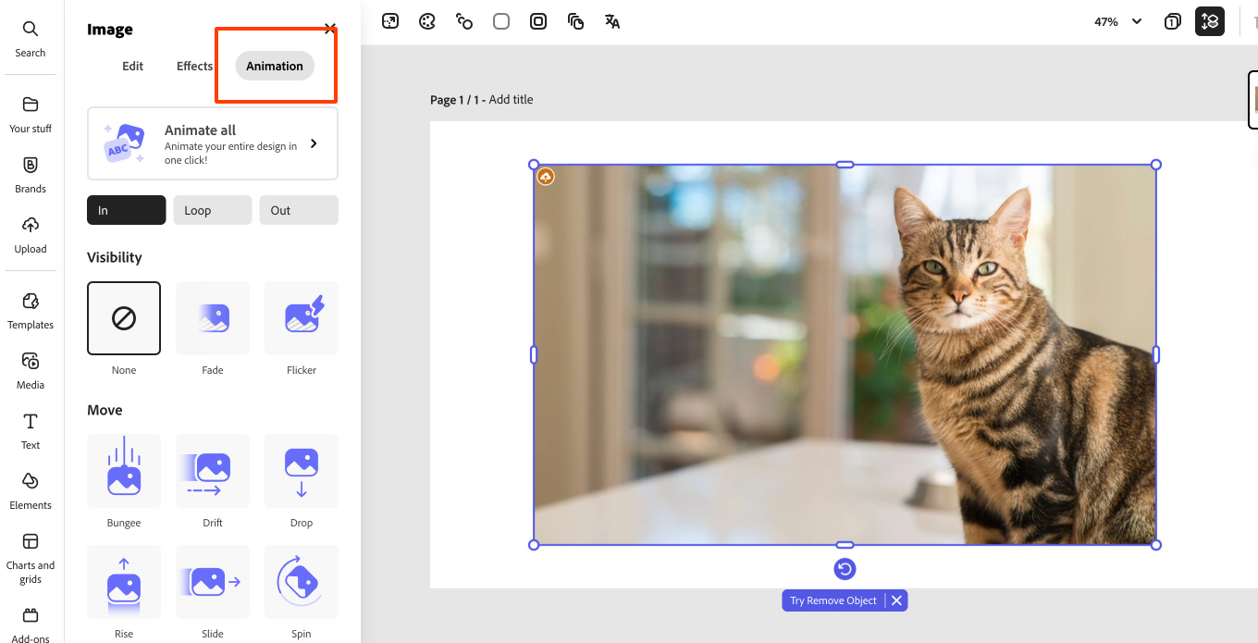Open the Search panel in sidebar
The height and width of the screenshot is (643, 1258).
pyautogui.click(x=31, y=39)
